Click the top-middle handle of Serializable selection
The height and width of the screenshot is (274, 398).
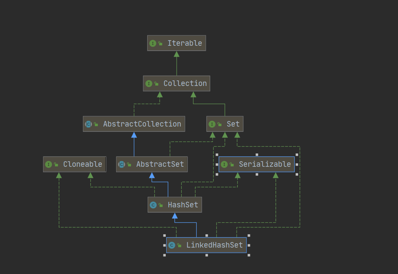[257, 155]
